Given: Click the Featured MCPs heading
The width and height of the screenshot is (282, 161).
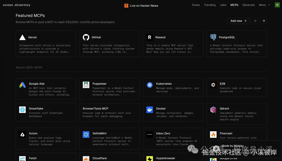Looking at the screenshot, I should click(30, 15).
